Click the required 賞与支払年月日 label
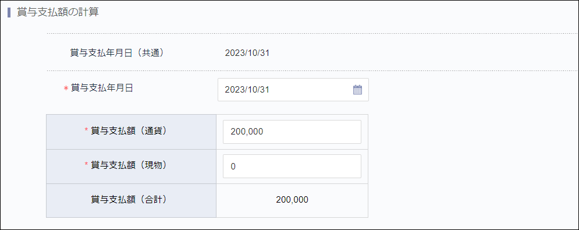Viewport: 579px width, 230px height. coord(102,88)
